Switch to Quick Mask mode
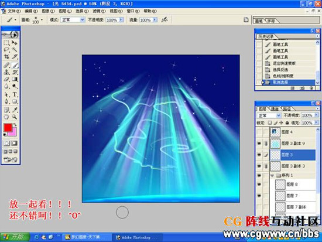The image size is (322, 242). (x=14, y=143)
